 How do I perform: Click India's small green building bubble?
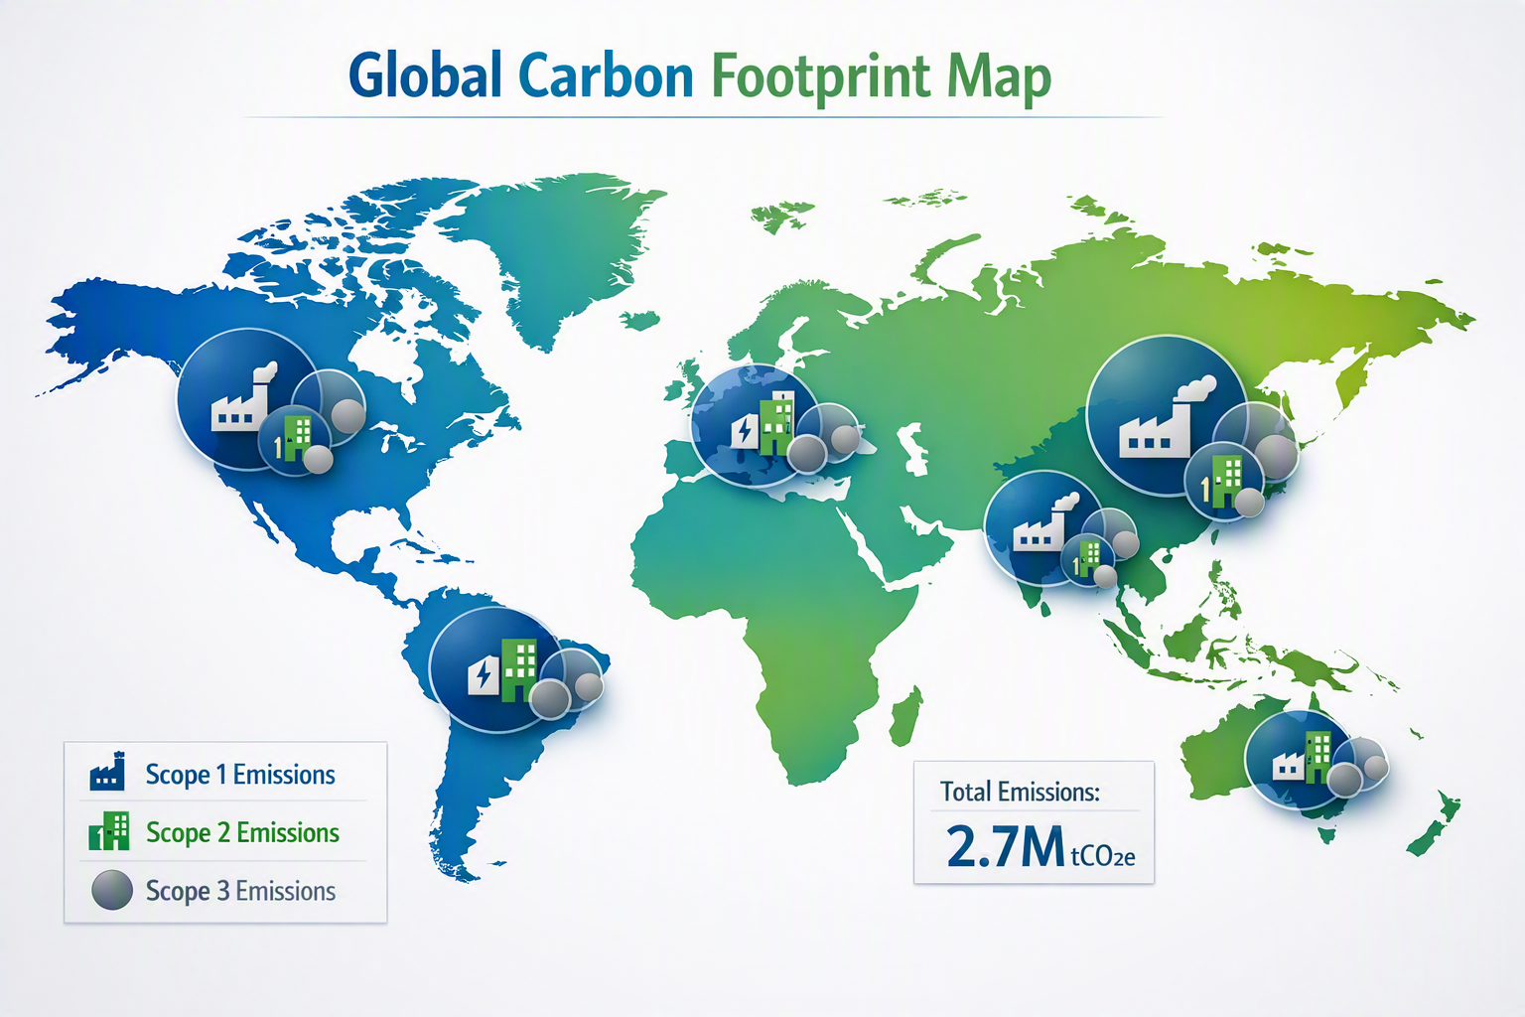[1088, 559]
